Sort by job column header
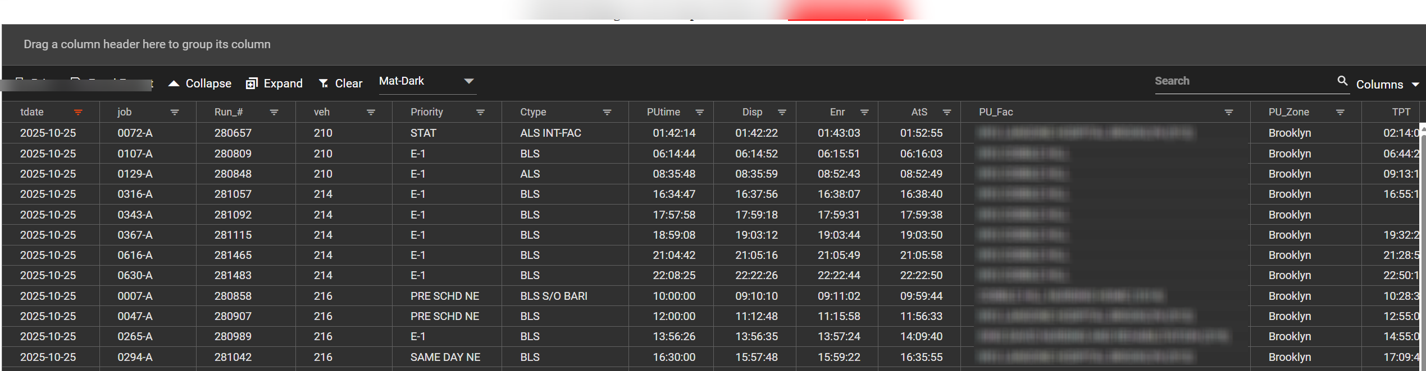Screen dimensions: 1426x371 [125, 112]
